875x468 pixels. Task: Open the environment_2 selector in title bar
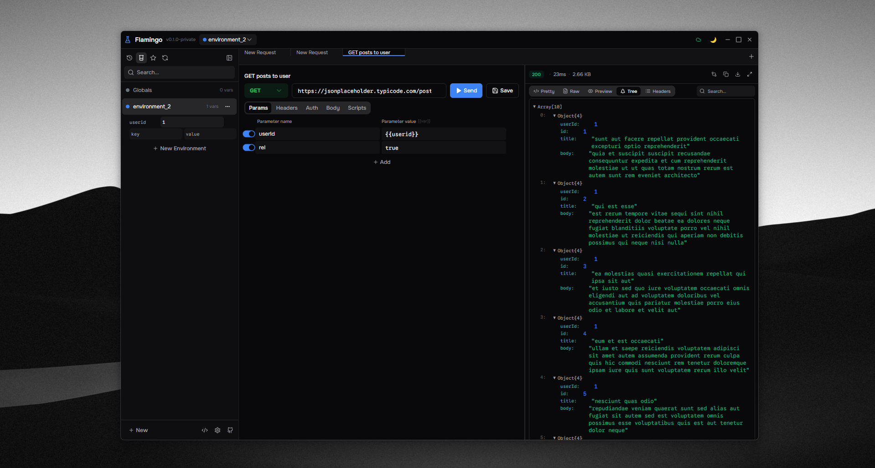point(228,40)
